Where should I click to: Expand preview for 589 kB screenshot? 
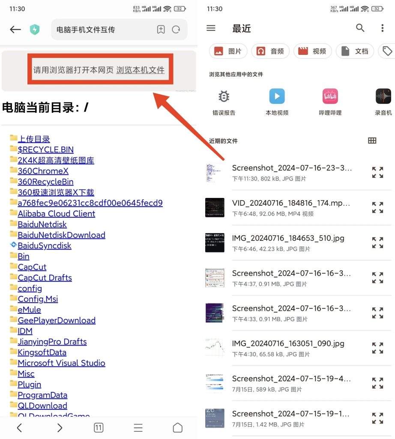[378, 383]
